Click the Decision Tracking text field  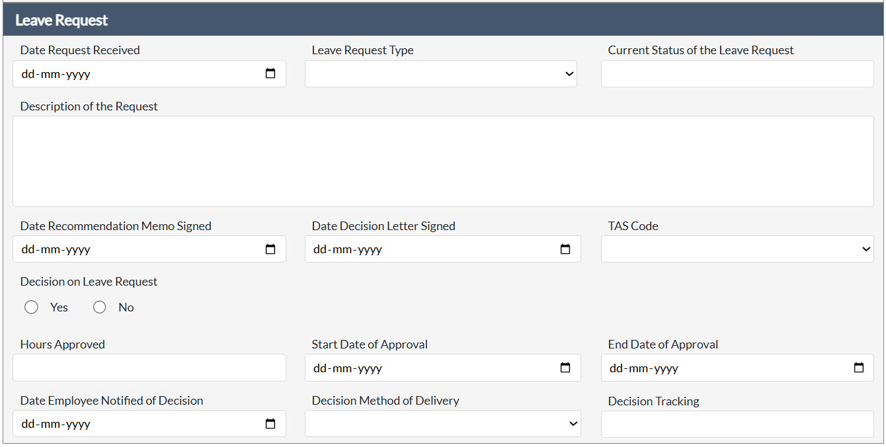(x=737, y=424)
